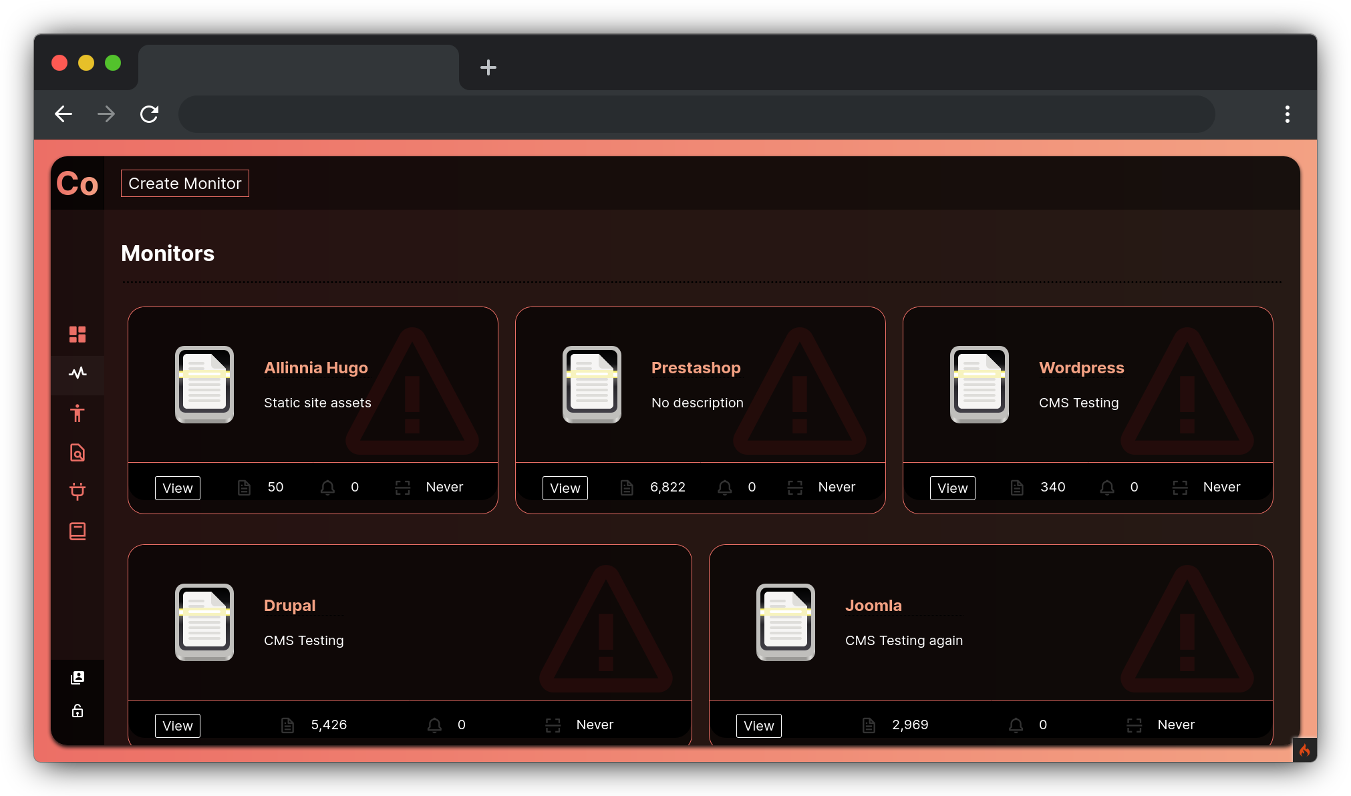Select the activity monitor icon in sidebar
The height and width of the screenshot is (796, 1351).
coord(78,374)
